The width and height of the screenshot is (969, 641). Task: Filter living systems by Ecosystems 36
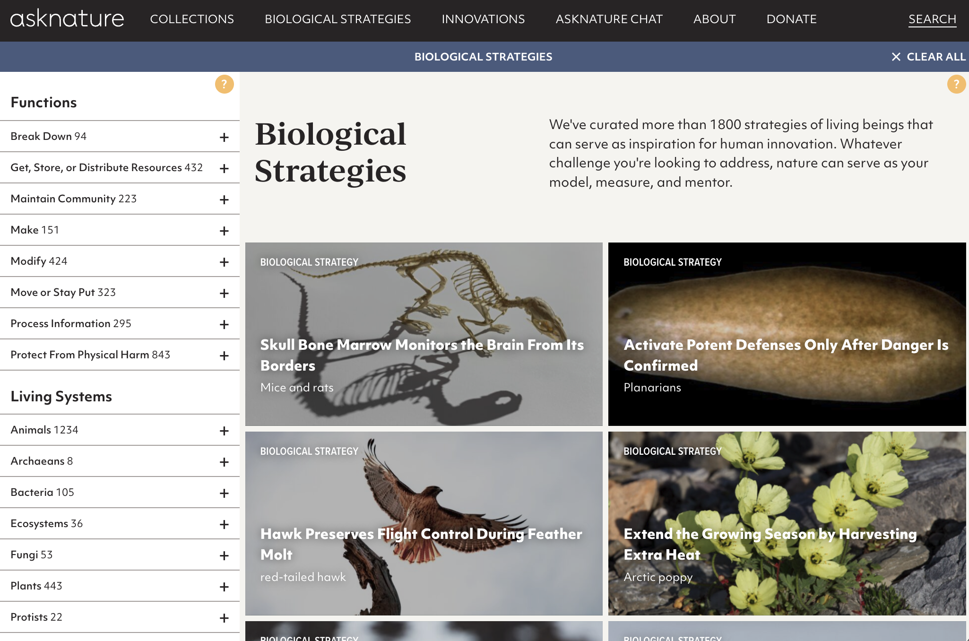[x=47, y=523]
